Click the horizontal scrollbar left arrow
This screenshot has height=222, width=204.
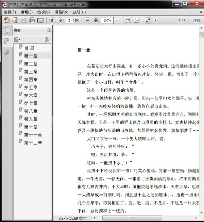pyautogui.click(x=94, y=218)
